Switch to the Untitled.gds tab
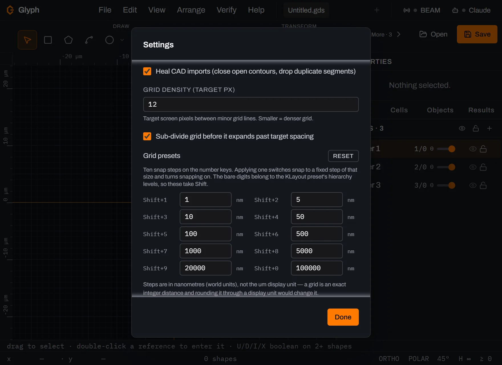Image resolution: width=502 pixels, height=365 pixels. tap(306, 10)
